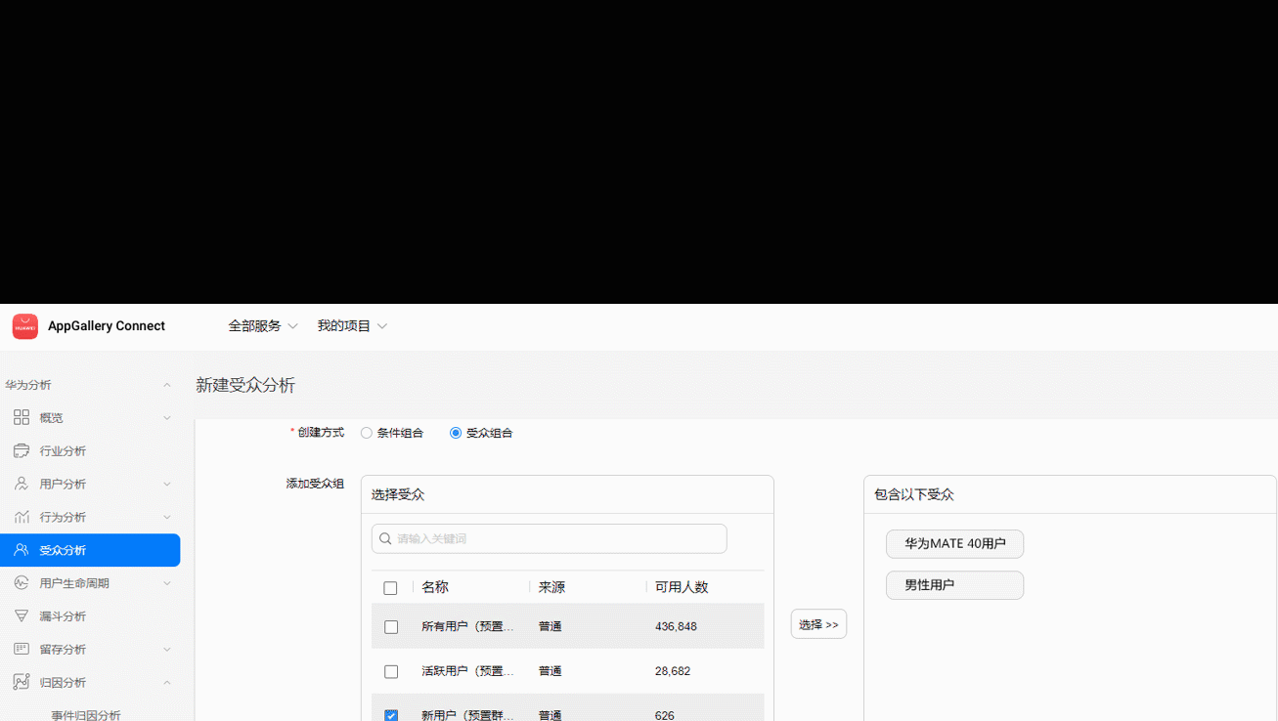Open 用户分析 via its sidebar icon

[x=21, y=484]
